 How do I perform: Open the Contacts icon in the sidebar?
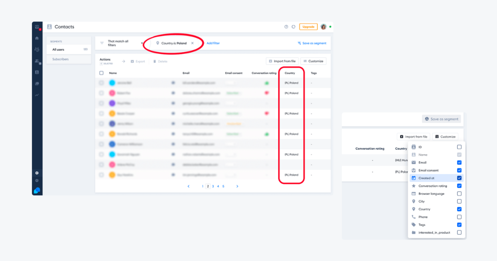[x=37, y=72]
